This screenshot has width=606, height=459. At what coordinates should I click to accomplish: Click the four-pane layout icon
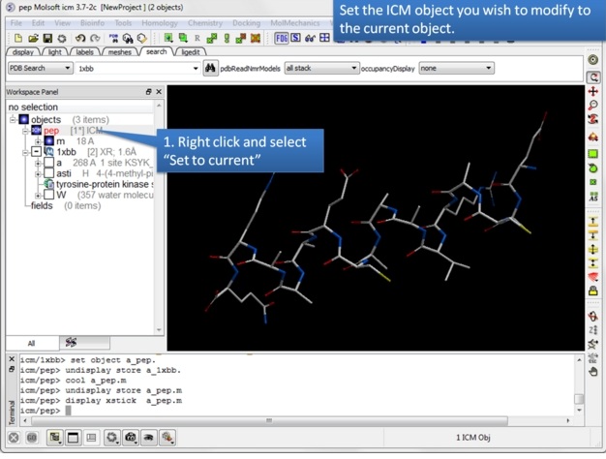pos(324,38)
